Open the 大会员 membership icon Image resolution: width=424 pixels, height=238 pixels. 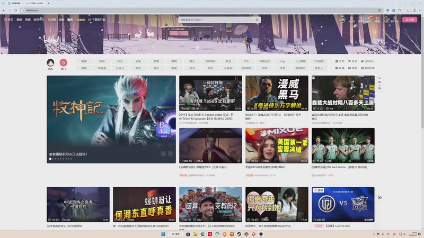[351, 20]
